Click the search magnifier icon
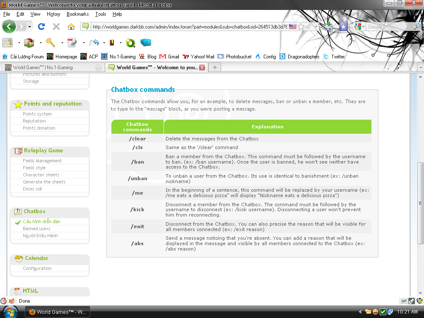The image size is (424, 318). (417, 26)
